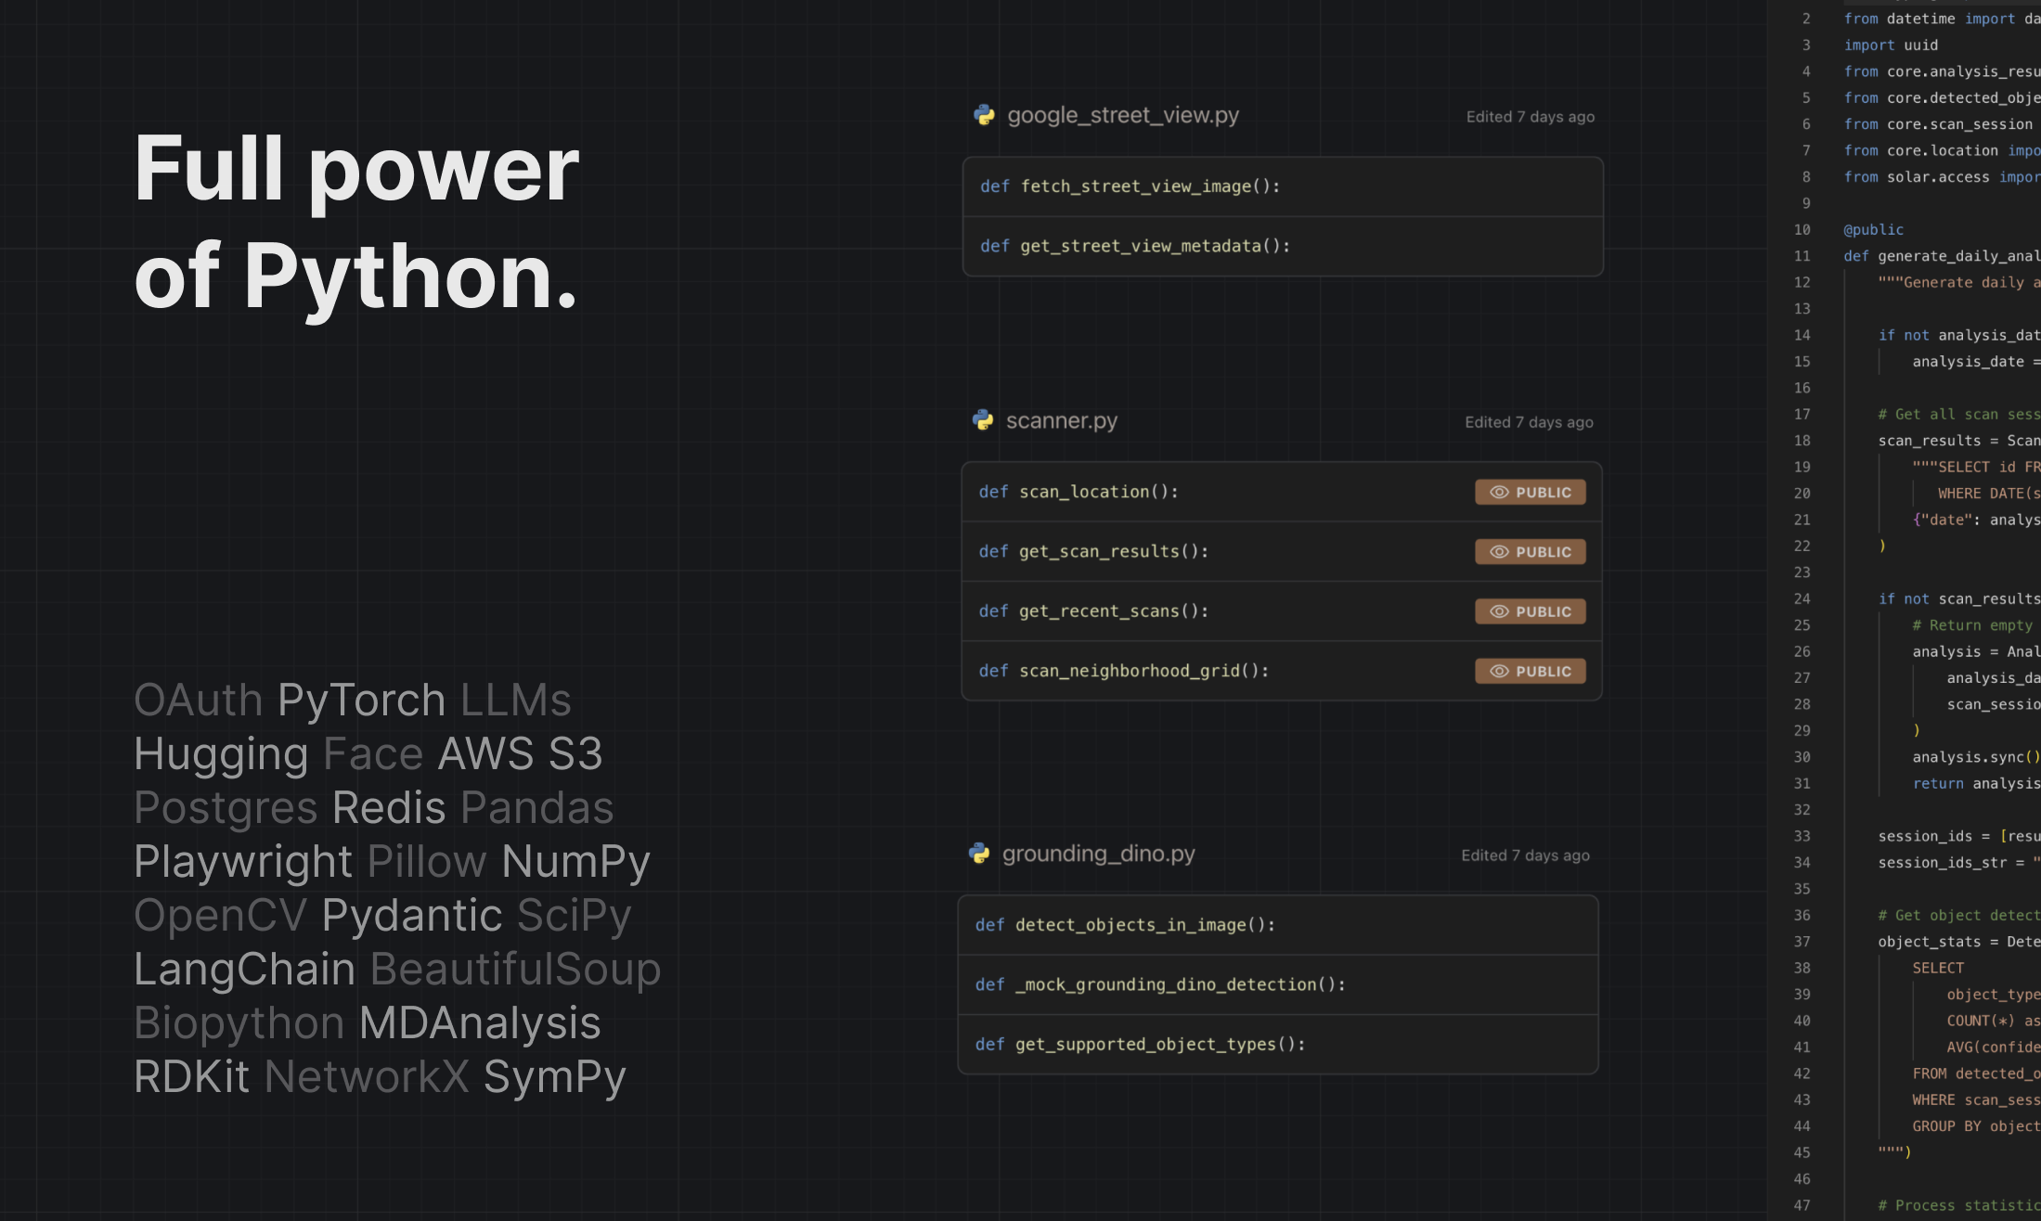Click eye icon on get_recent_scans PUBLIC badge
The height and width of the screenshot is (1221, 2041).
pos(1499,611)
